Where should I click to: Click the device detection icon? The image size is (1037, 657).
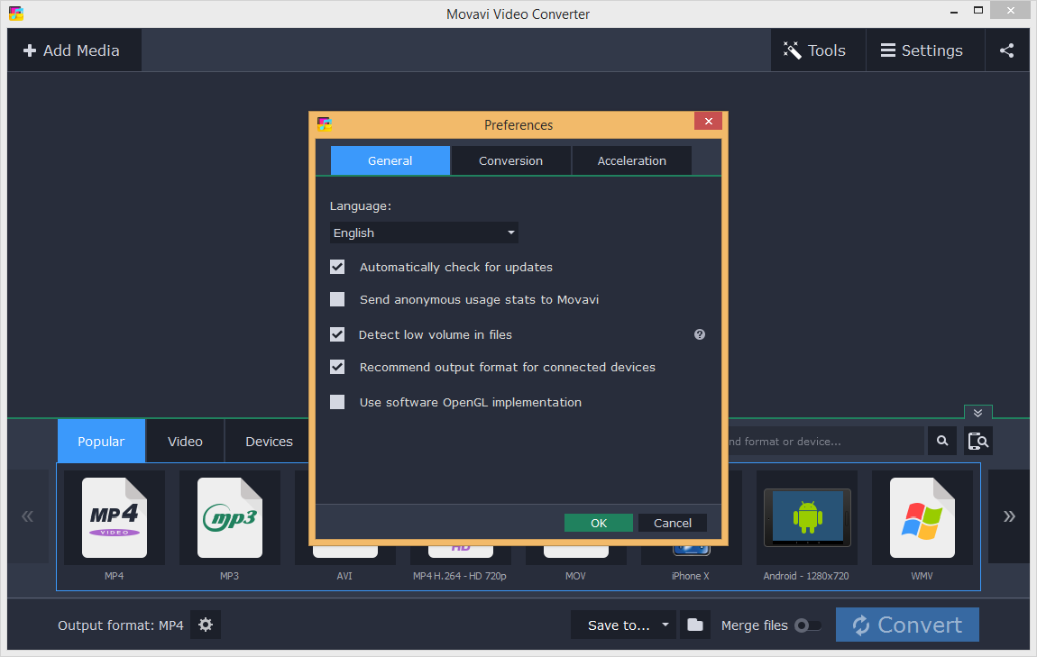977,441
